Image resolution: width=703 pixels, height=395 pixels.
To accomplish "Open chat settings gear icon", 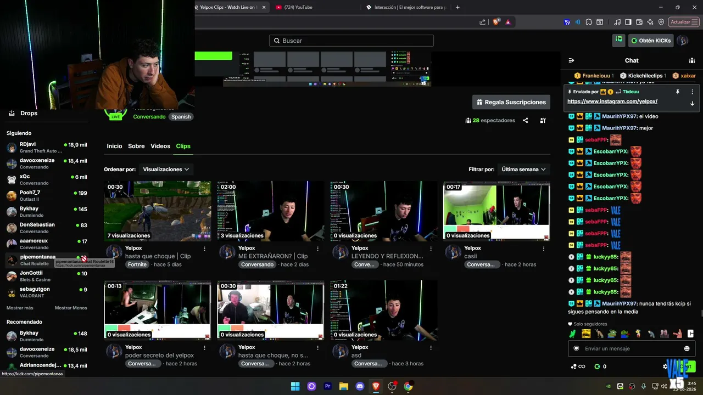I will click(x=665, y=366).
